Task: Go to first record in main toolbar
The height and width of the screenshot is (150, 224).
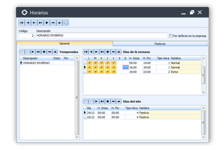Action: pyautogui.click(x=22, y=23)
